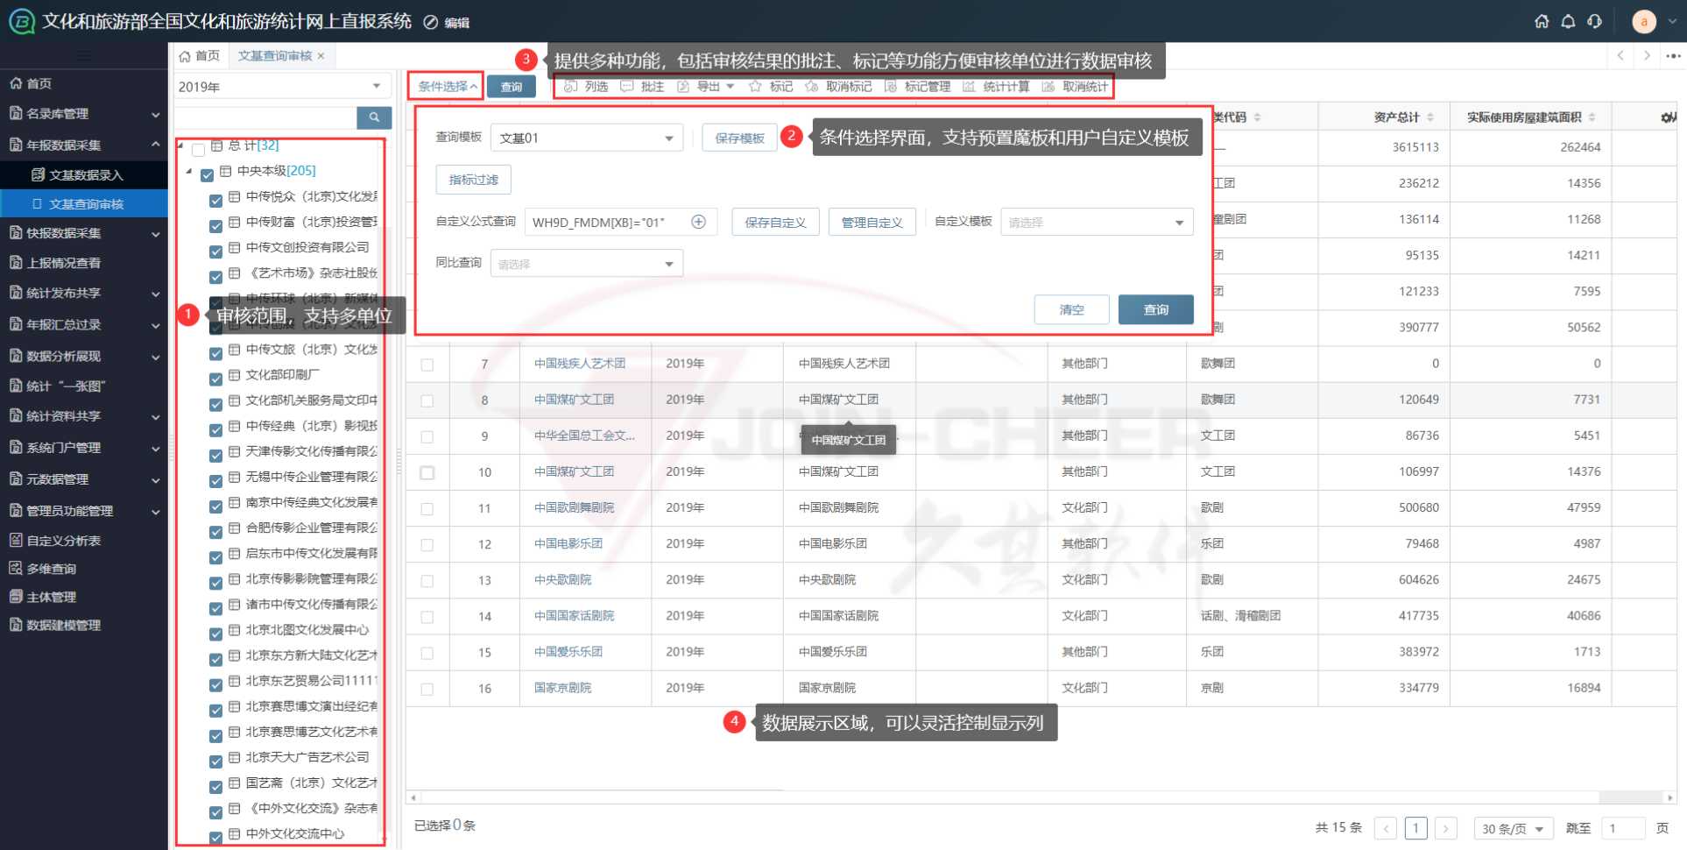Open column settings gear icon in table header
Viewport: 1687px width, 850px height.
(x=1668, y=117)
